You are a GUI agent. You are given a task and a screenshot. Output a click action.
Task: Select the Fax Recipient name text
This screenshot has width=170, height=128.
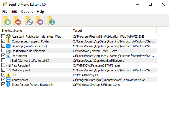pyautogui.click(x=21, y=65)
